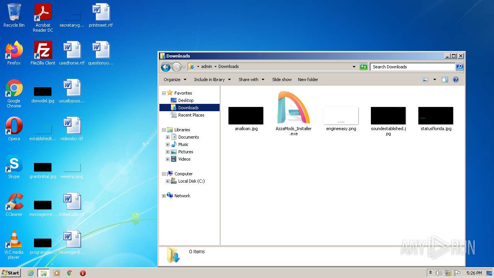This screenshot has height=278, width=494.
Task: Open Windows Media Player from taskbar
Action: coord(57,273)
